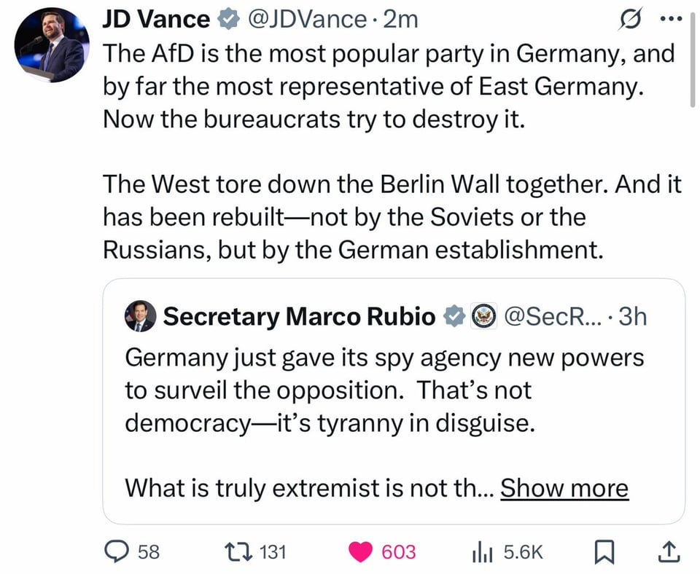Open the JD Vance display name link
Image resolution: width=700 pixels, height=574 pixels.
(156, 20)
